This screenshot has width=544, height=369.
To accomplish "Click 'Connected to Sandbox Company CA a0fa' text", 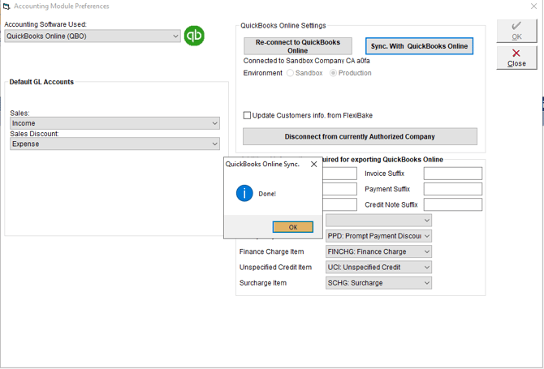I will point(306,61).
